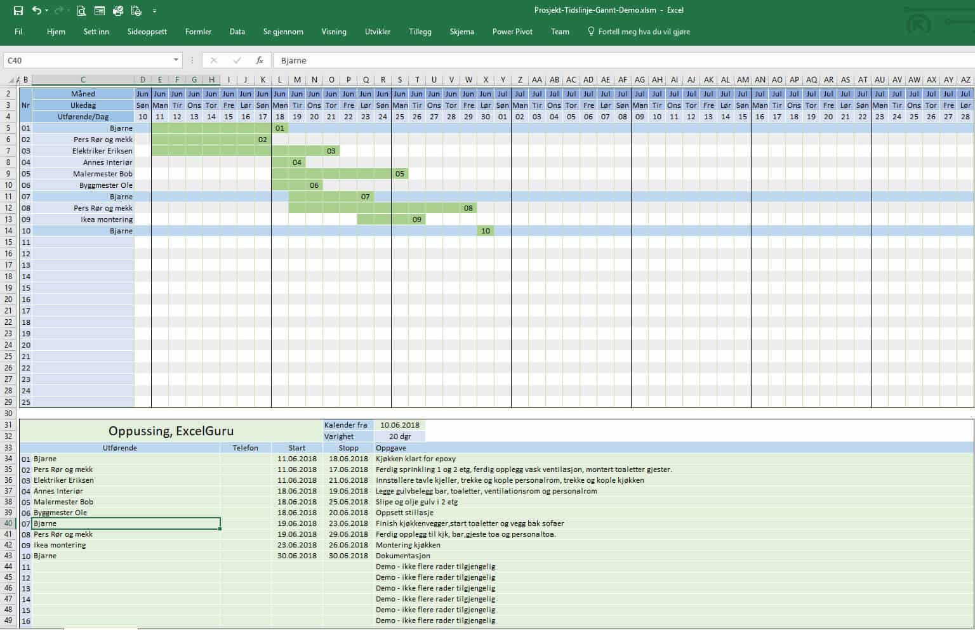Select the Sideoppsett tab
The height and width of the screenshot is (630, 975).
tap(147, 32)
